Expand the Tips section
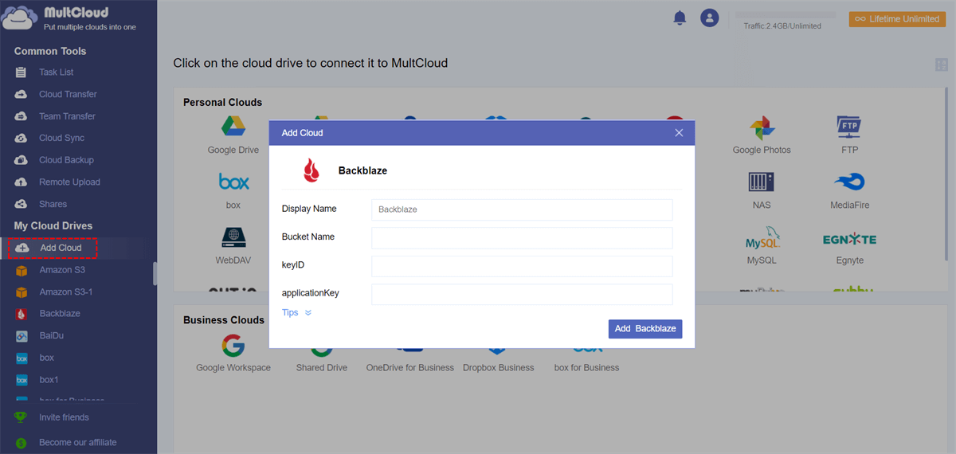956x454 pixels. click(x=296, y=313)
